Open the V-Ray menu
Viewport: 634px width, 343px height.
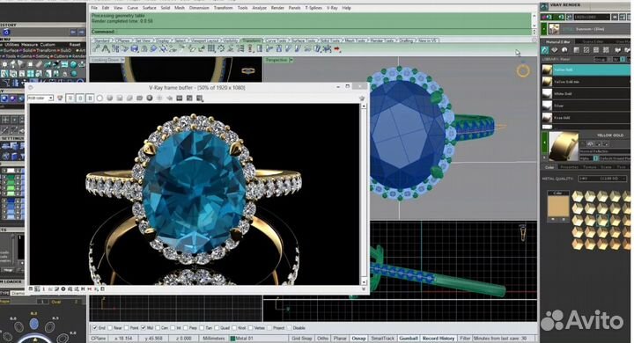click(332, 8)
